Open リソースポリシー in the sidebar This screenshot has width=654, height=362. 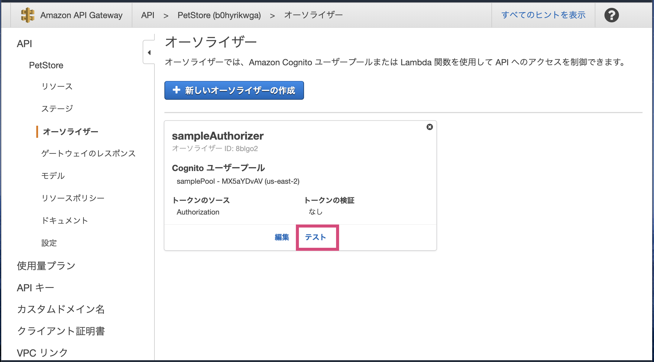pyautogui.click(x=73, y=198)
